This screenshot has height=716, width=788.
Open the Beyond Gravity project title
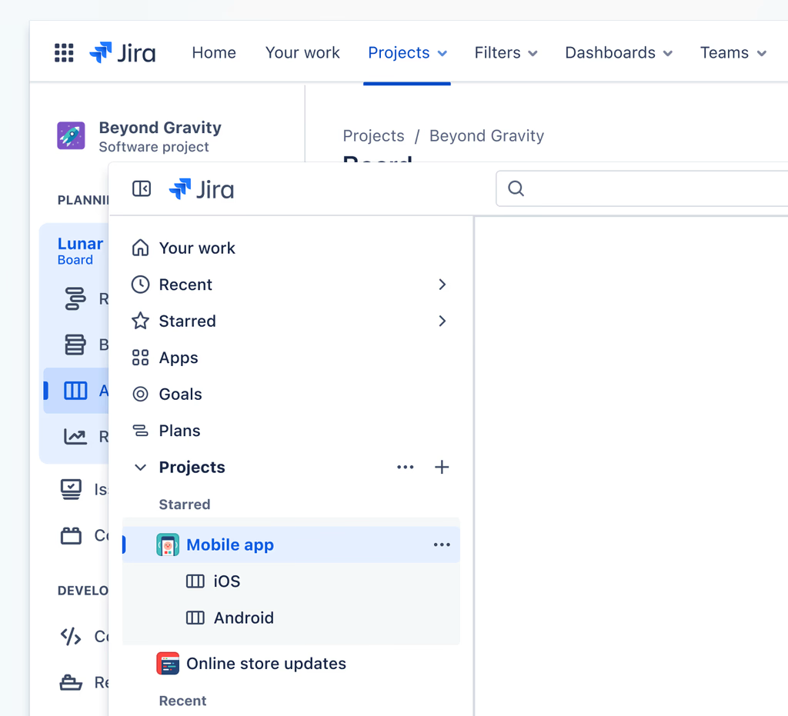pos(160,128)
